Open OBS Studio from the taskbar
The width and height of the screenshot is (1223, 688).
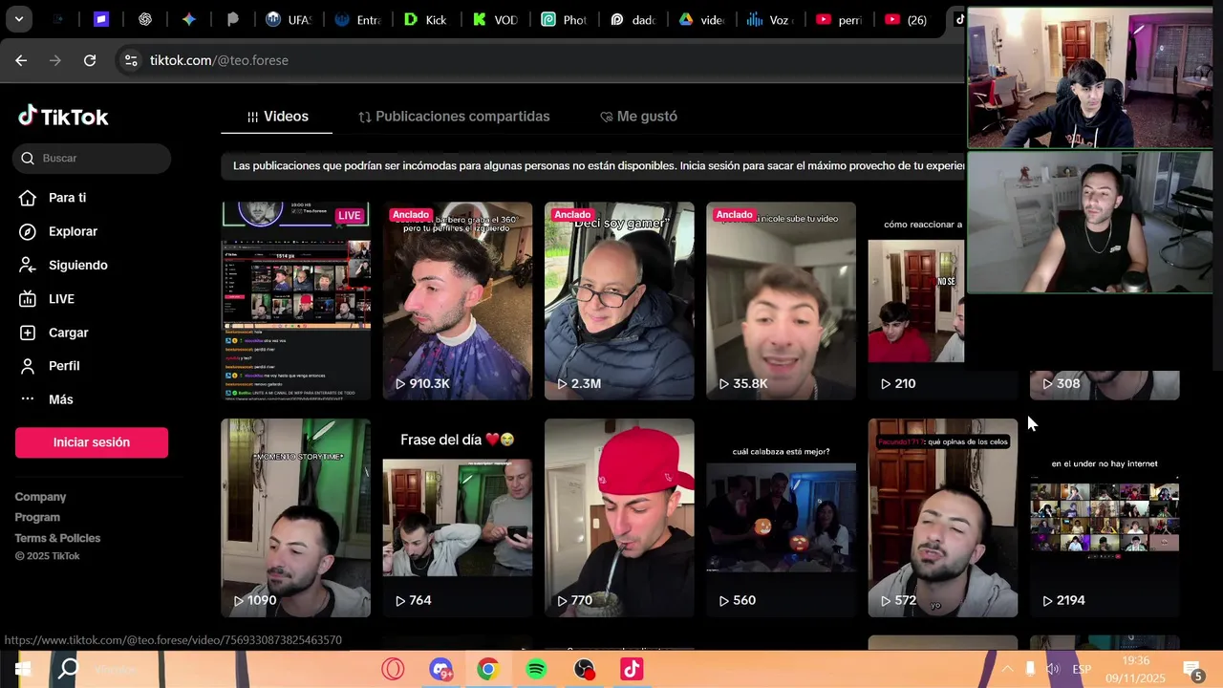point(584,669)
